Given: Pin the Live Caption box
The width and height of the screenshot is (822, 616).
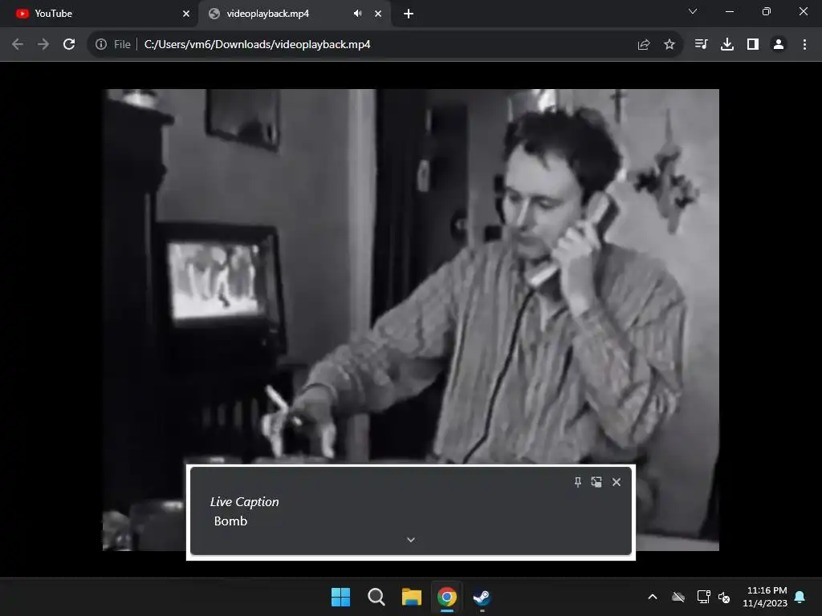Looking at the screenshot, I should pyautogui.click(x=578, y=482).
